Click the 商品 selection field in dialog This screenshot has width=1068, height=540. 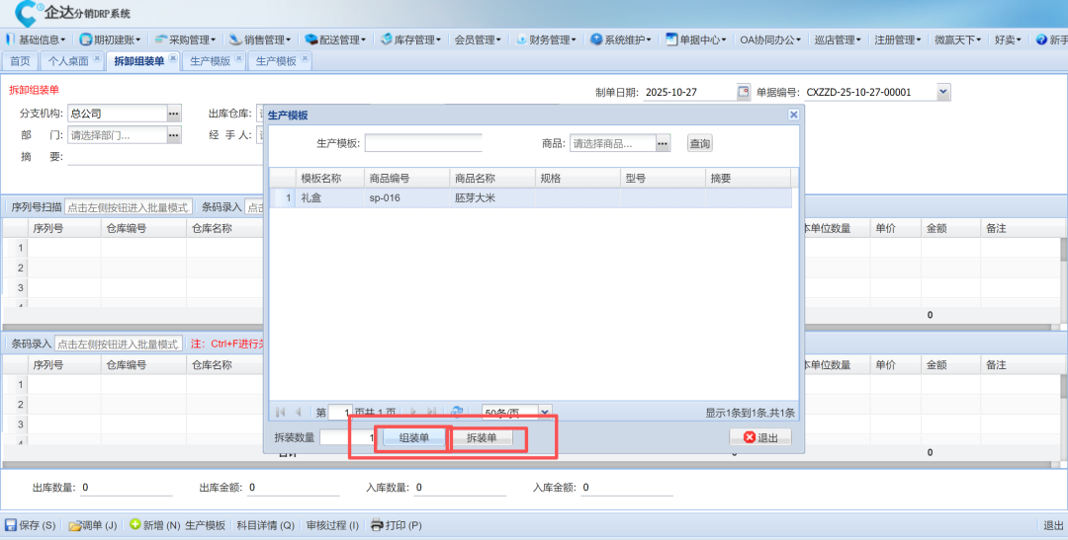(x=613, y=143)
